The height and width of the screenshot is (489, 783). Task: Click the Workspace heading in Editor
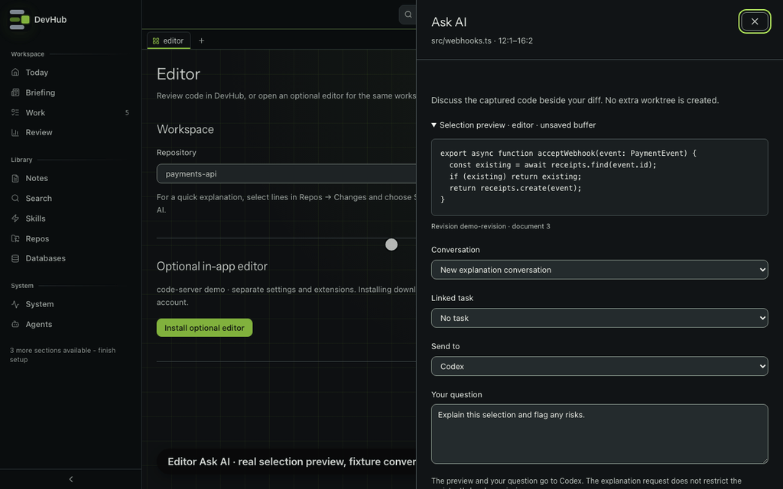tap(185, 129)
